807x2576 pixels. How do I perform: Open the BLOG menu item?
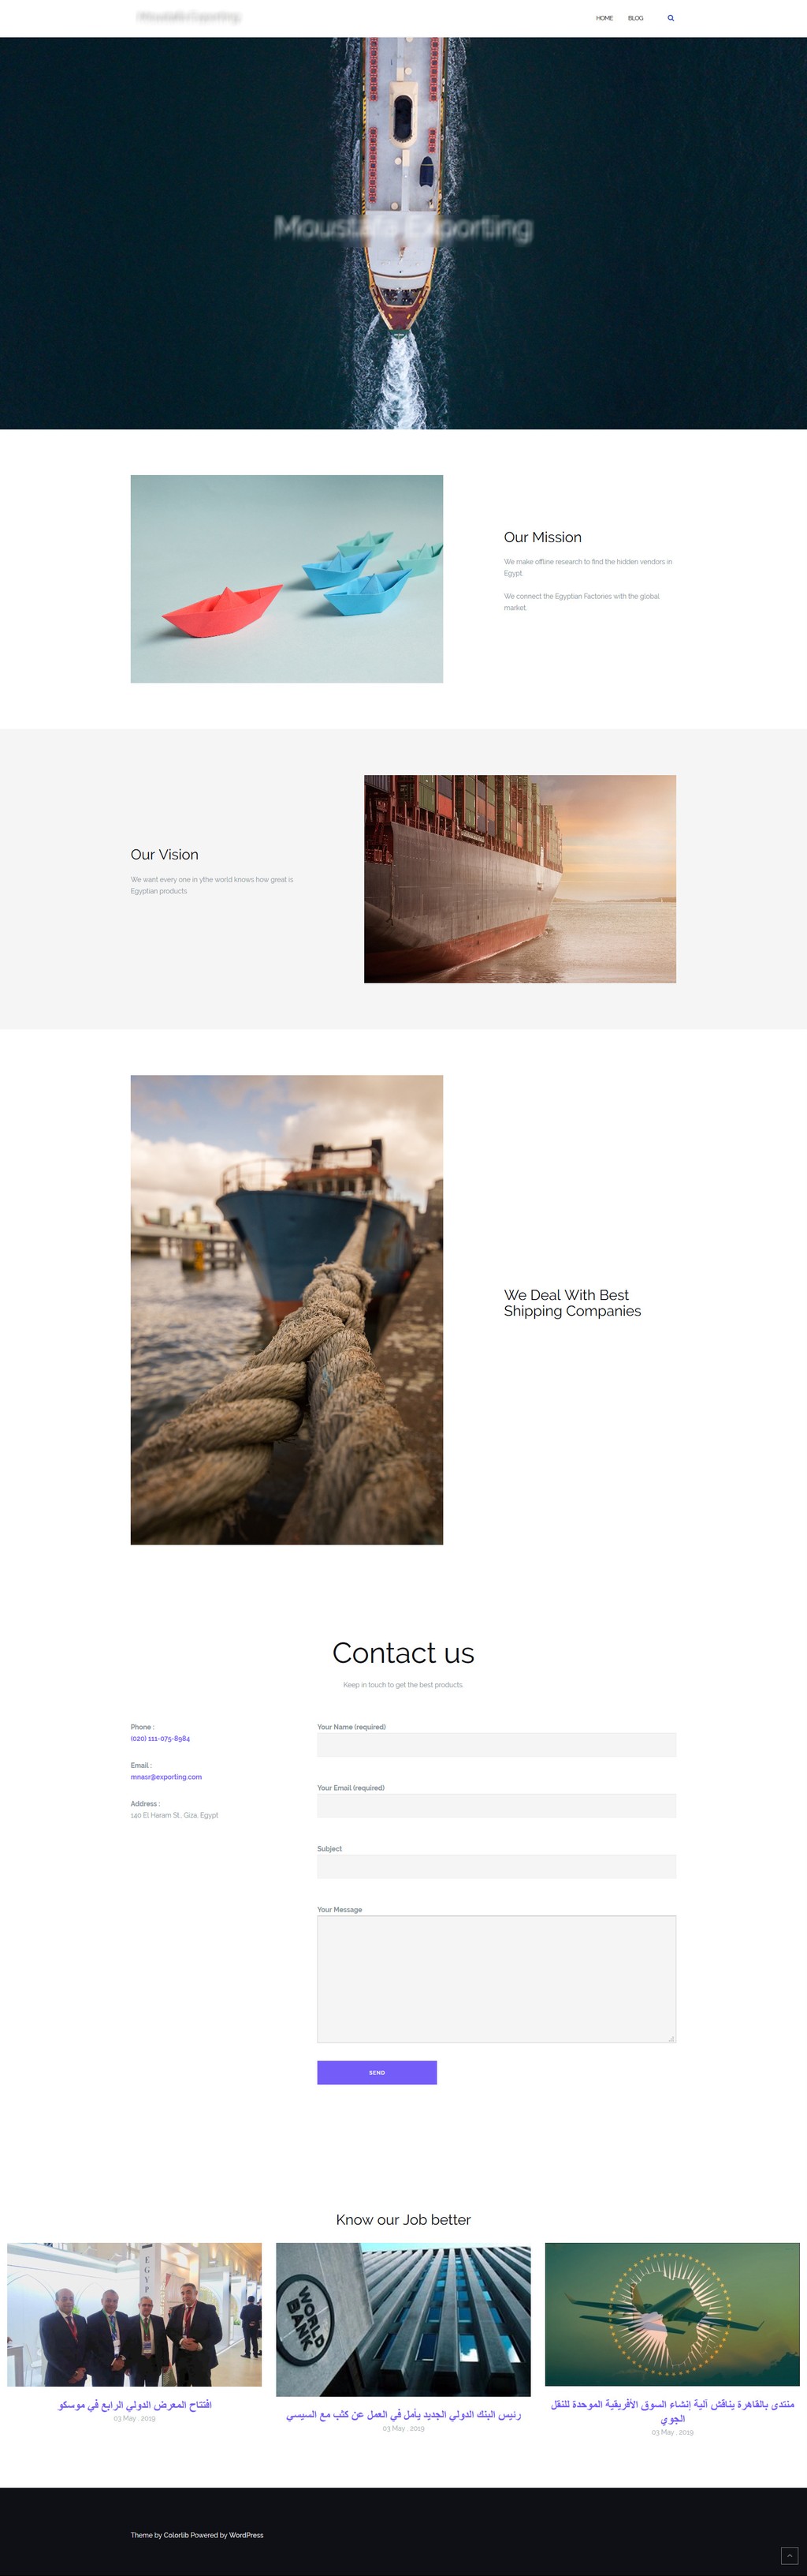635,18
